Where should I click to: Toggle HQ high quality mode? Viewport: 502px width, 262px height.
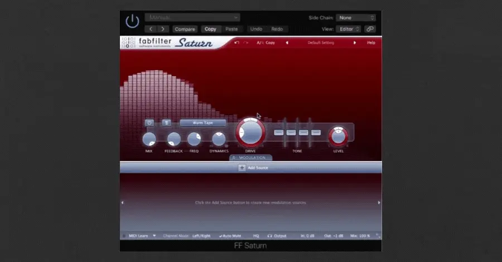[256, 236]
